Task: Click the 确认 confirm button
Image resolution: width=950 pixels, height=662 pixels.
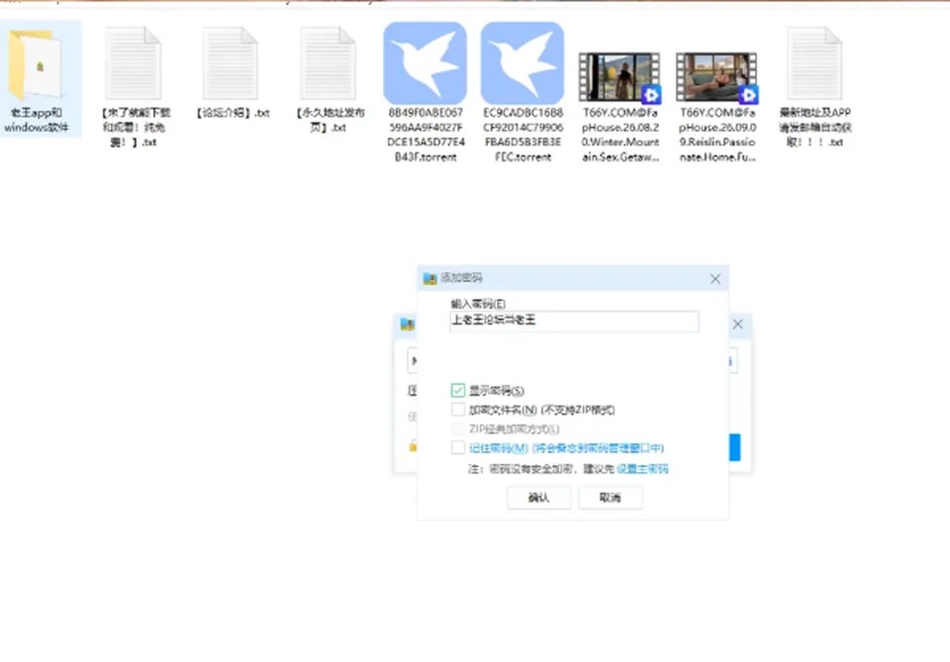Action: point(538,498)
